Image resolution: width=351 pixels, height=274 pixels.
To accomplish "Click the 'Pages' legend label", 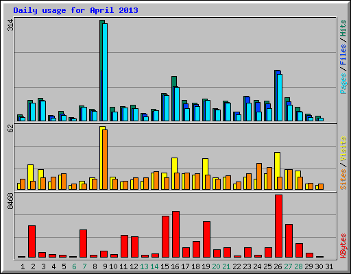I will point(343,84).
